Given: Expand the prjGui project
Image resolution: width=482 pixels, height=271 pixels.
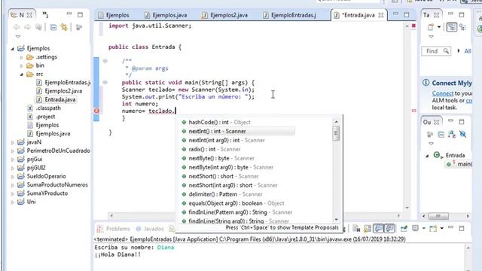Looking at the screenshot, I should point(13,160).
